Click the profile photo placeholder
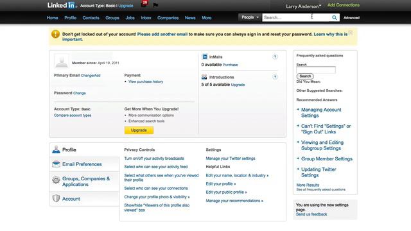411x231 pixels. pos(62,61)
